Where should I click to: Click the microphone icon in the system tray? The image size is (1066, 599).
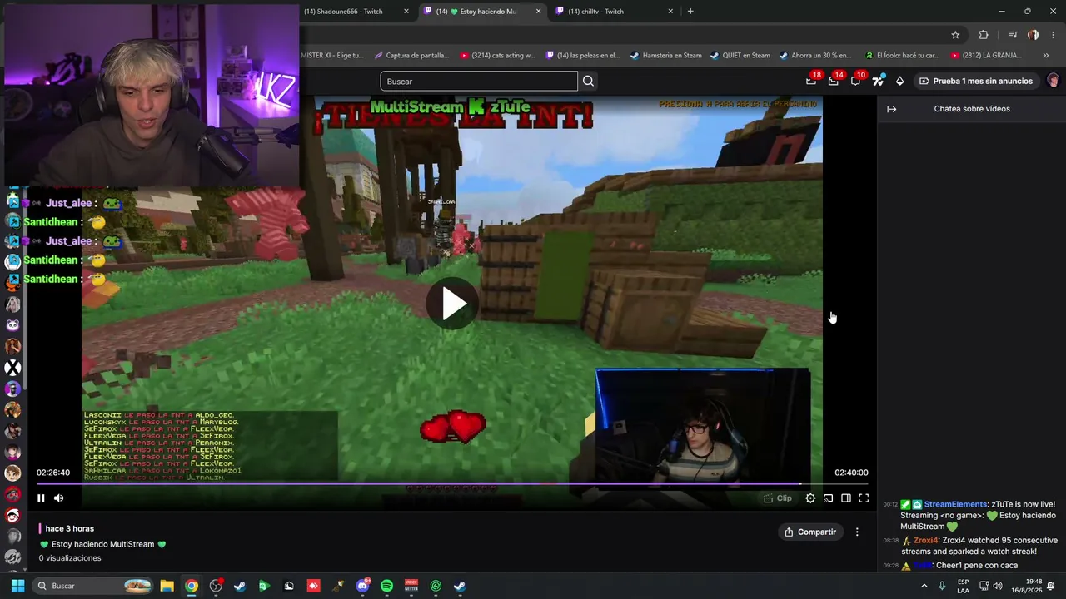pos(942,586)
